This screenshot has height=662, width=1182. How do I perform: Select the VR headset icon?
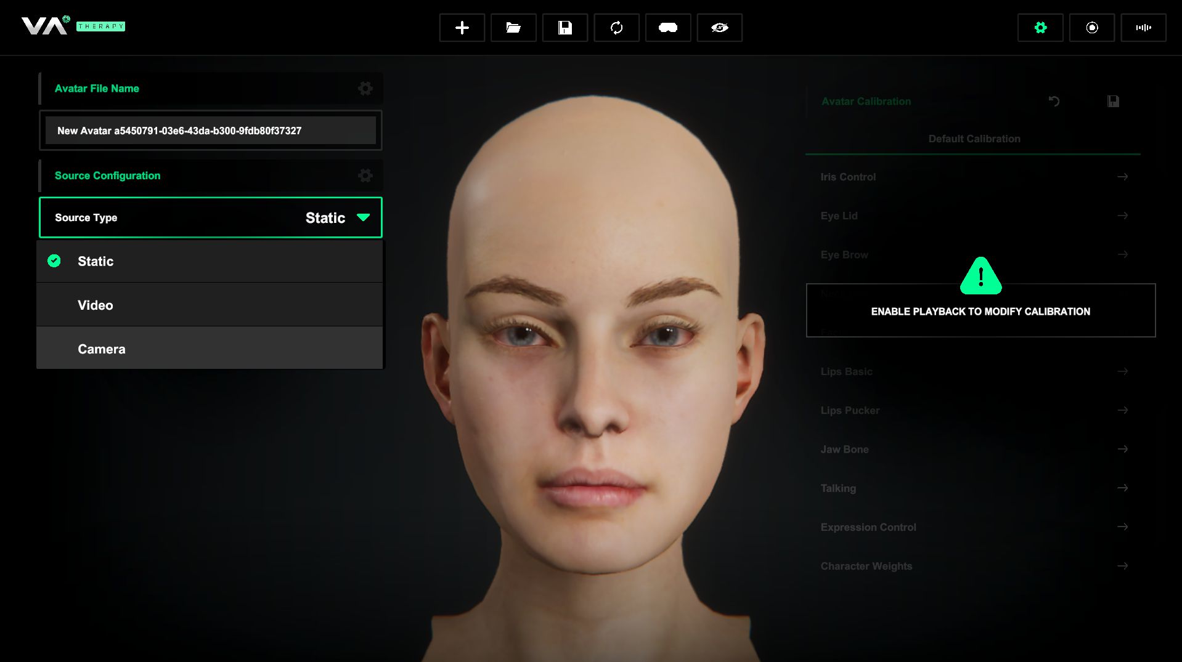(x=667, y=28)
